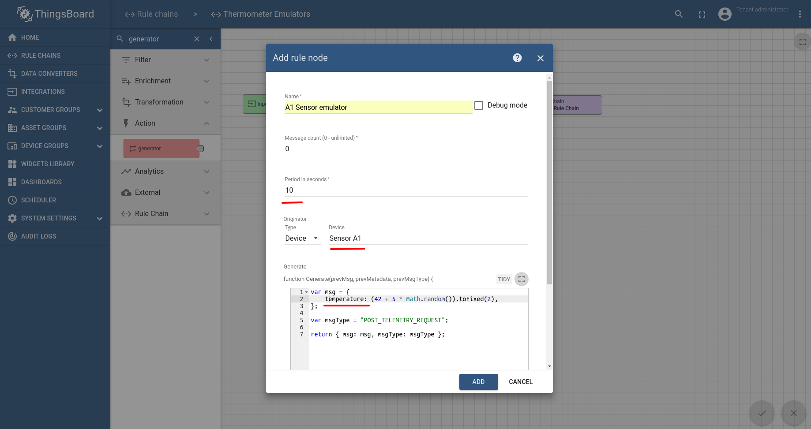Click the Filter category icon

click(x=126, y=60)
